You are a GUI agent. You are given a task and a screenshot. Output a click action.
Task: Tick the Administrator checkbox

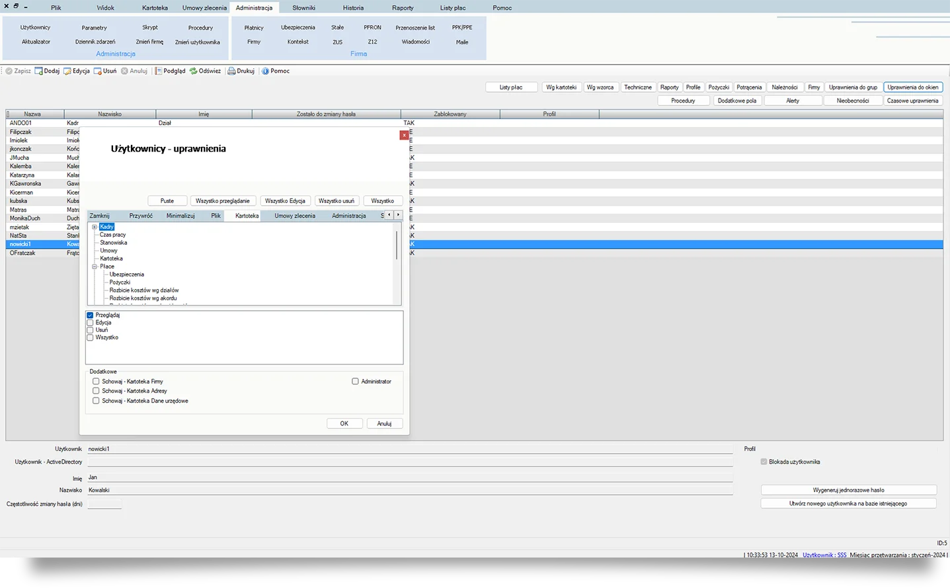355,382
